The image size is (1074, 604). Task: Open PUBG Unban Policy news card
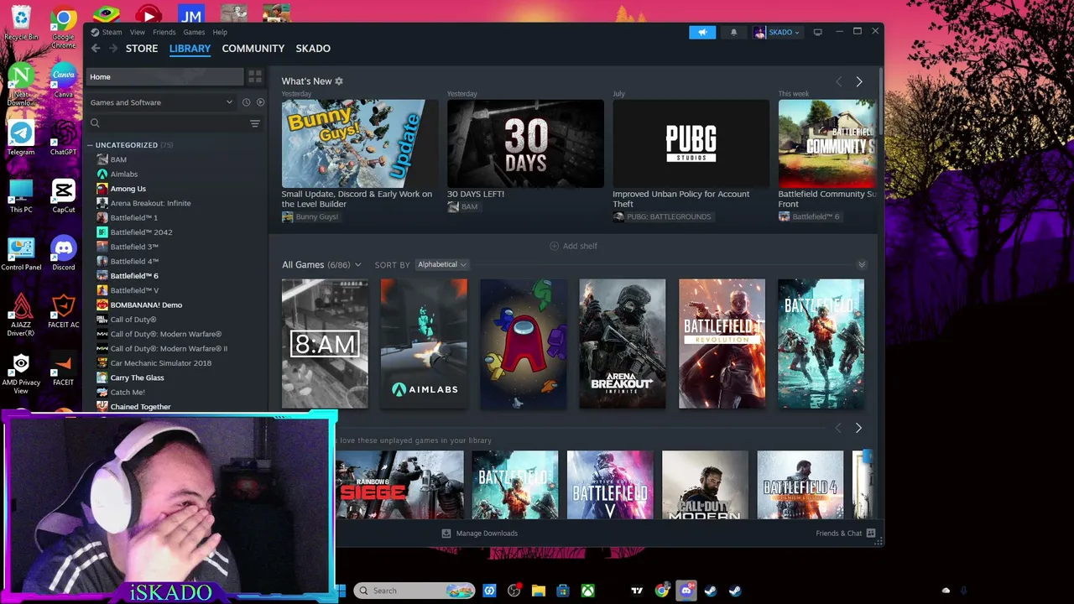(x=691, y=144)
